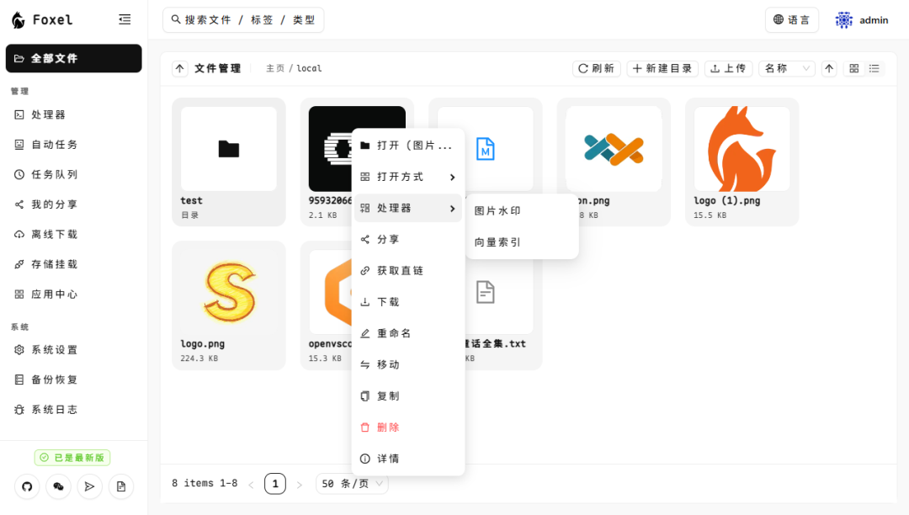Viewport: 909px width, 515px height.
Task: Open the GitHub repository icon at bottom left
Action: tap(26, 486)
